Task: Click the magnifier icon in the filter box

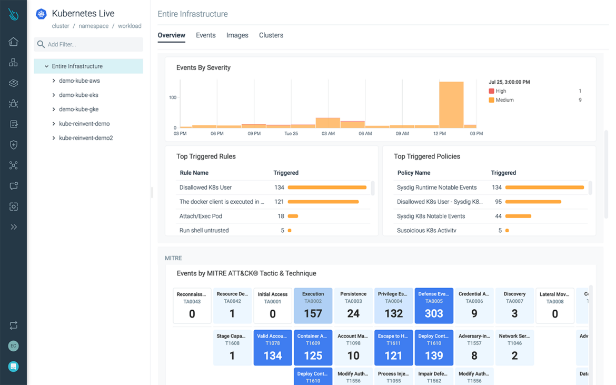Action: [x=41, y=44]
